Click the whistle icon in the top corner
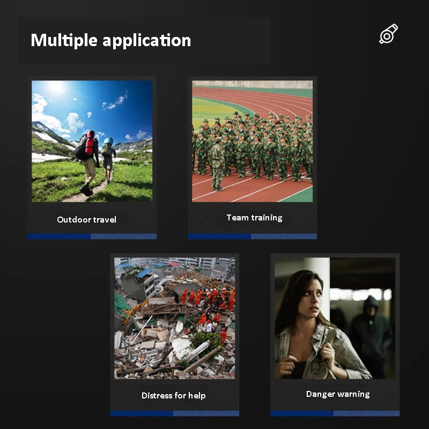Image resolution: width=429 pixels, height=429 pixels. click(x=388, y=34)
